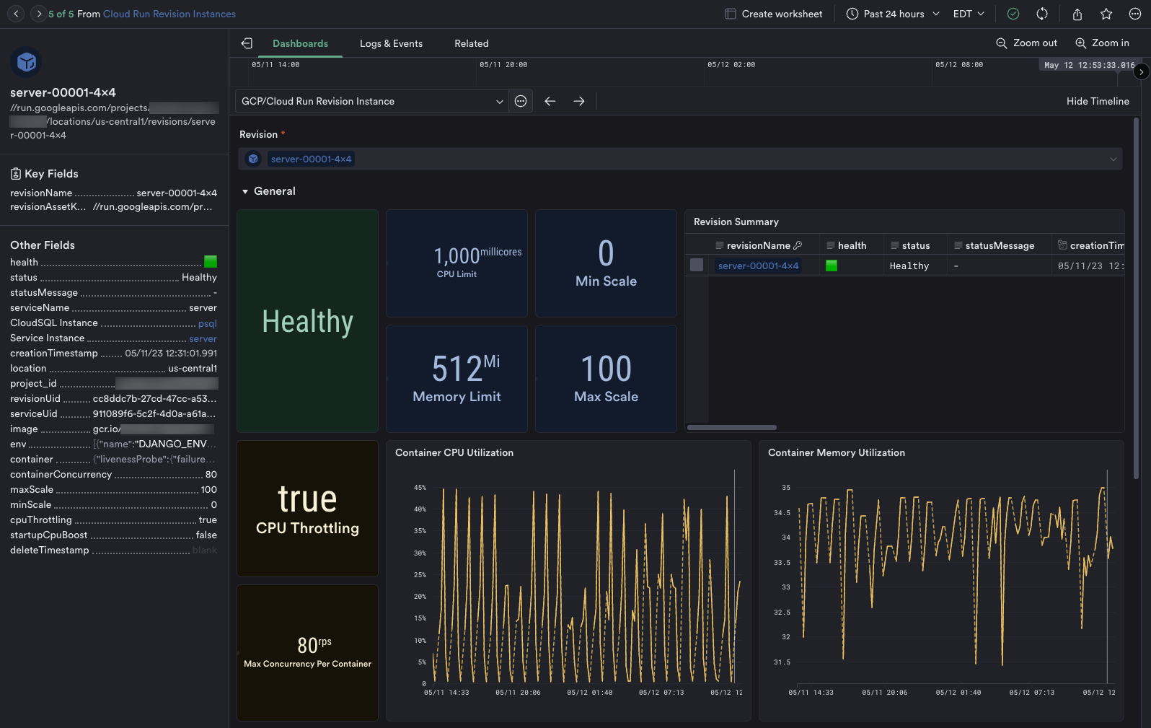Click the vertical dashboard scrollbar

click(x=1136, y=298)
